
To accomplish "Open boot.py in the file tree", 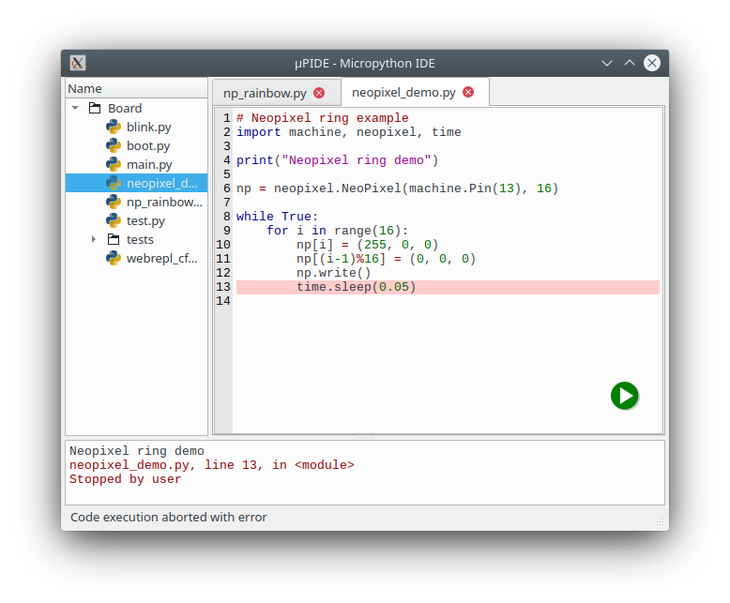I will tap(148, 145).
